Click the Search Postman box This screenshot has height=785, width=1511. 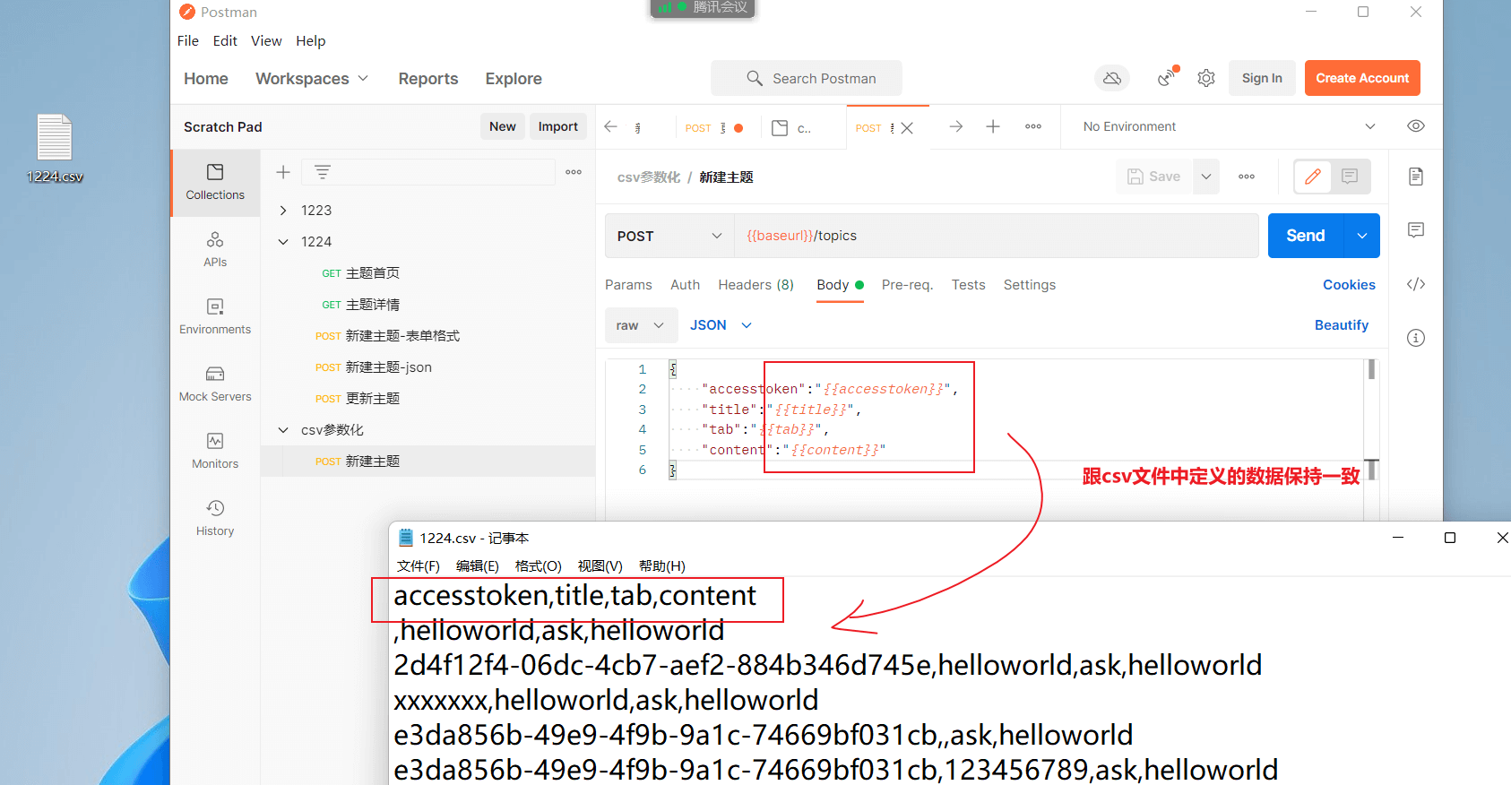tap(807, 79)
